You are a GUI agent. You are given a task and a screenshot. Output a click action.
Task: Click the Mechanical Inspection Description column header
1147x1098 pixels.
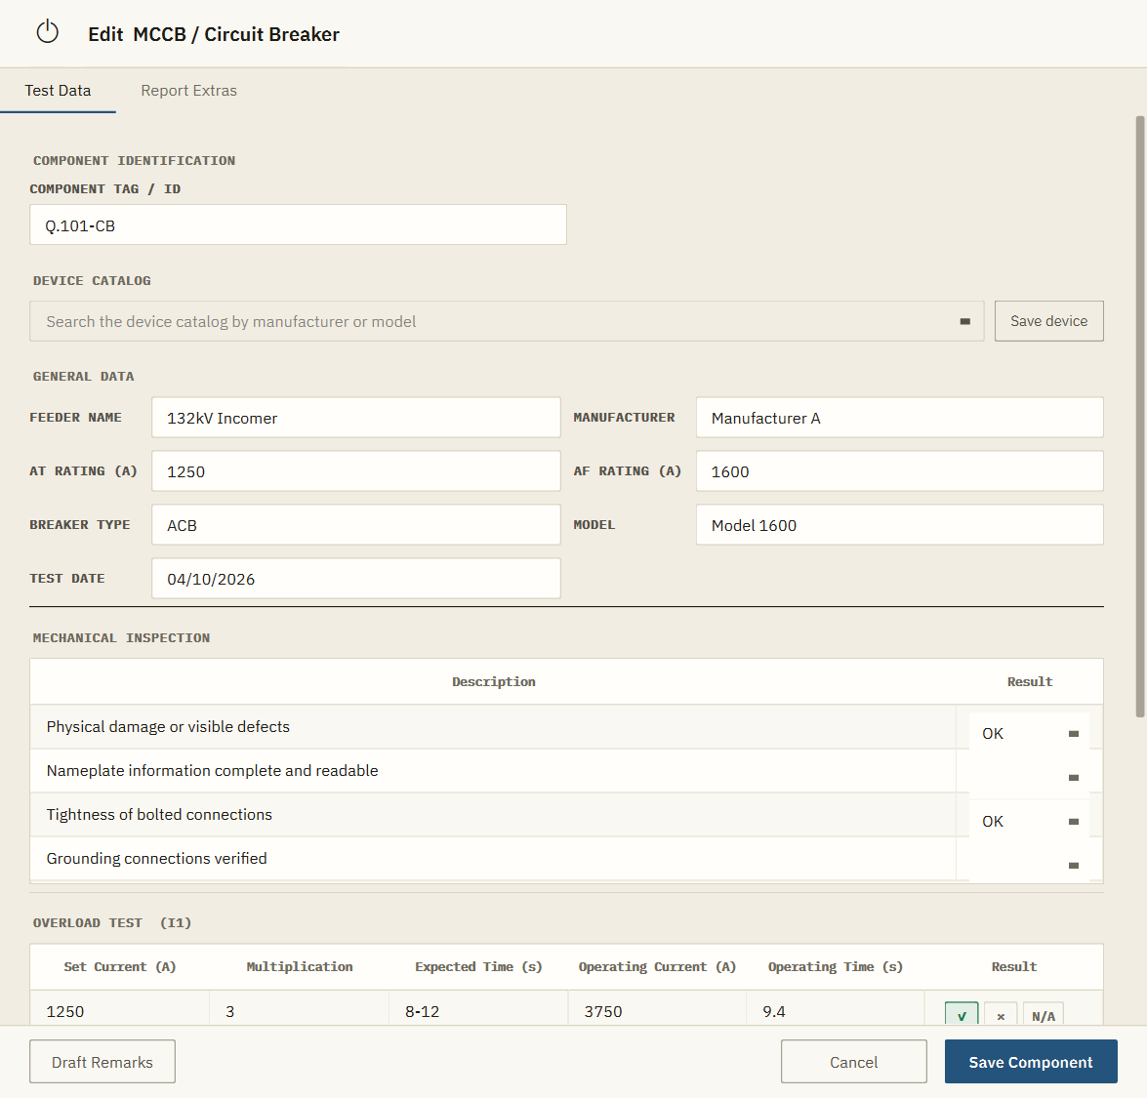coord(494,682)
